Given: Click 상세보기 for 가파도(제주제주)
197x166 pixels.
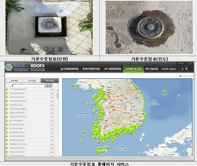Looking at the screenshot, I should (x=52, y=113).
